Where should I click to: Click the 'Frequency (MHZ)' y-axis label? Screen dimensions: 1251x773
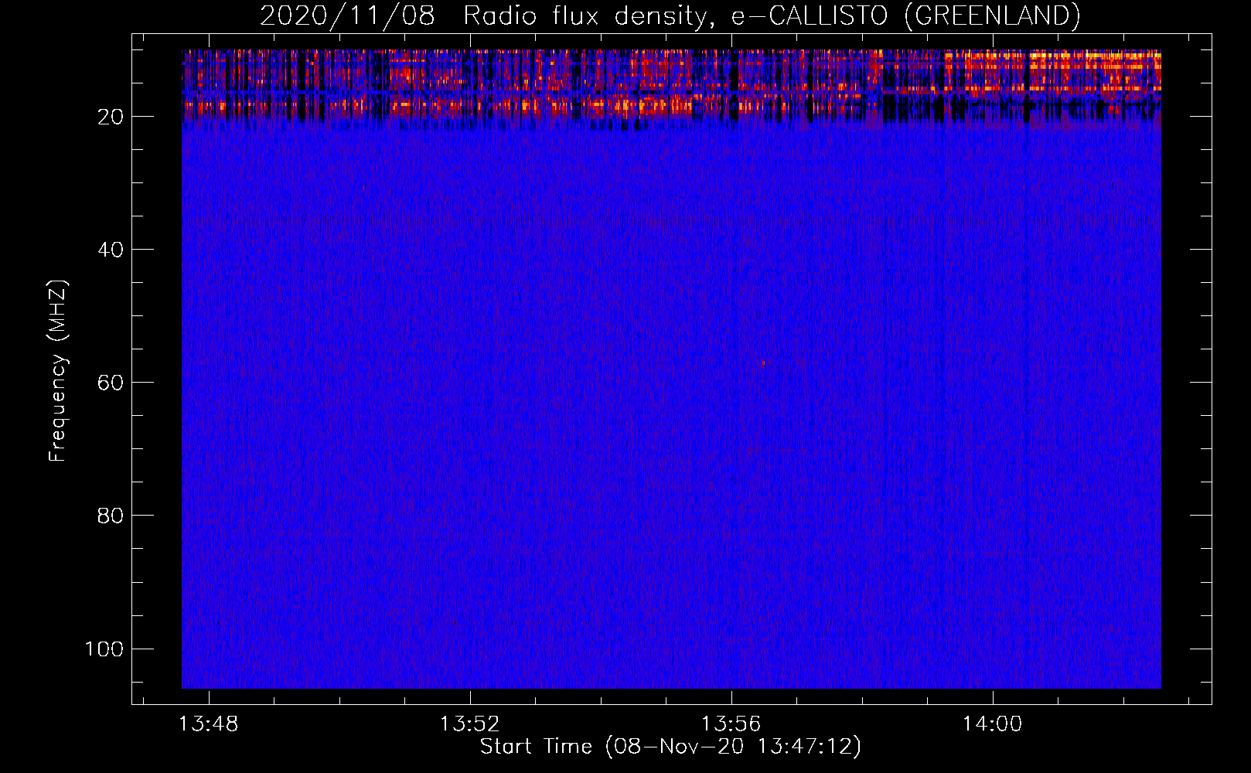pyautogui.click(x=57, y=371)
